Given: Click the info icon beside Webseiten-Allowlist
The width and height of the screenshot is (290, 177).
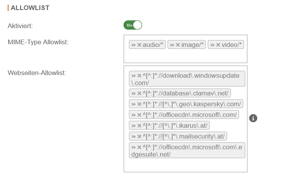Looking at the screenshot, I should (253, 118).
